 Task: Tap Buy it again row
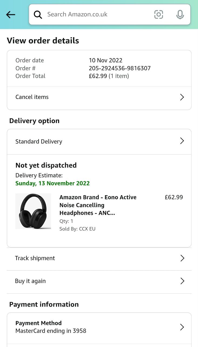click(30, 281)
